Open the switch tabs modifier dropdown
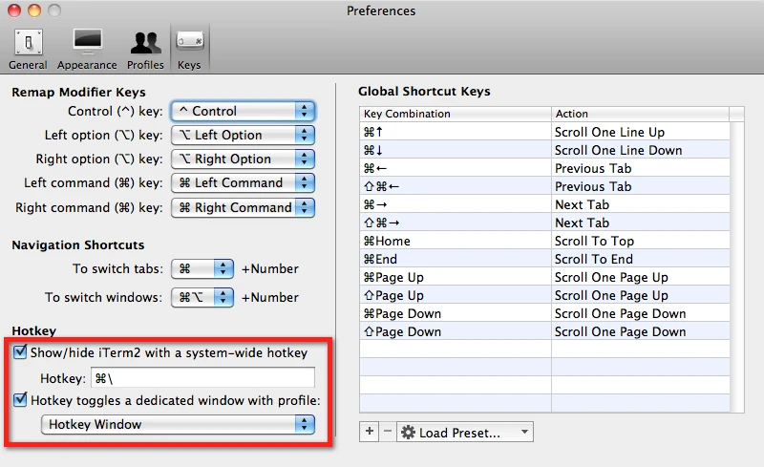The image size is (764, 467). [202, 269]
